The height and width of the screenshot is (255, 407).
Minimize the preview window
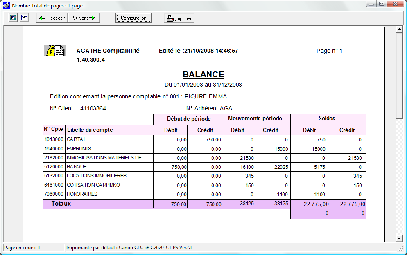coord(371,4)
